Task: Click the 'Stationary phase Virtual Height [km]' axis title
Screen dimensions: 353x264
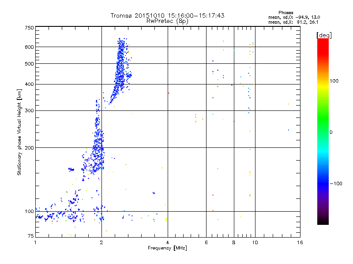Action: pos(19,132)
